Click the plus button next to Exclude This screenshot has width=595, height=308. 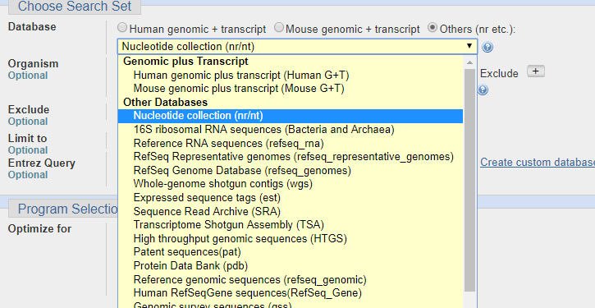coord(536,71)
